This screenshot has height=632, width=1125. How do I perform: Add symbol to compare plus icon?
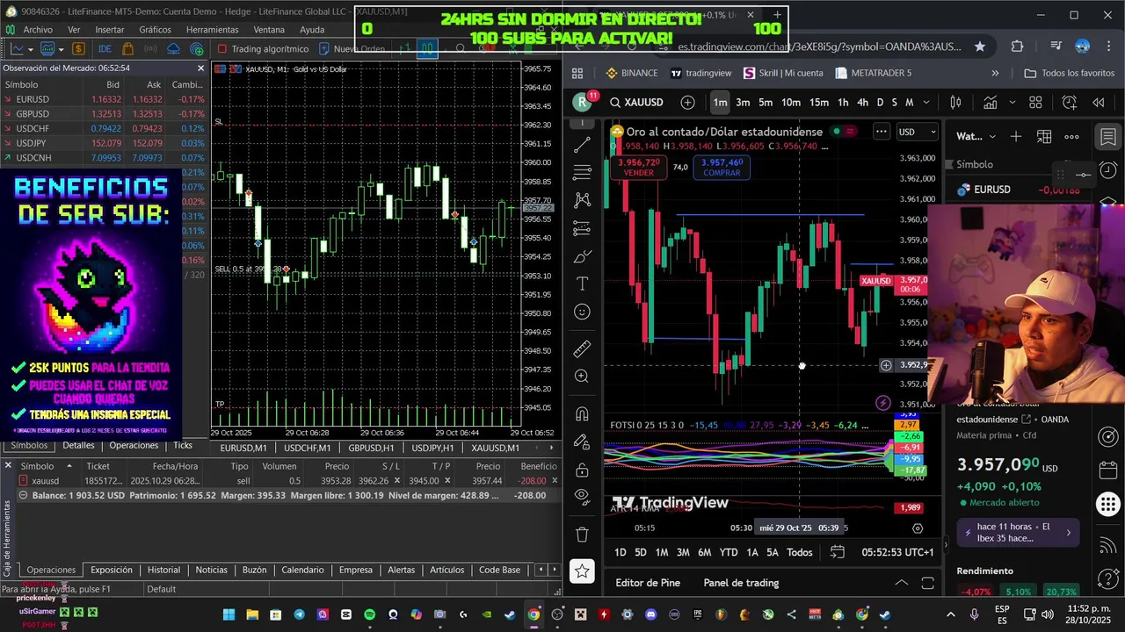(688, 103)
